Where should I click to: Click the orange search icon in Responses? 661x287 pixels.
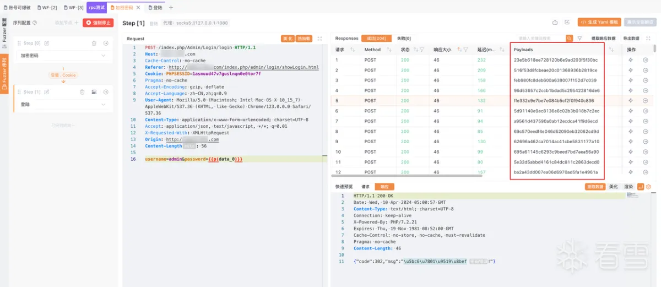(x=570, y=39)
